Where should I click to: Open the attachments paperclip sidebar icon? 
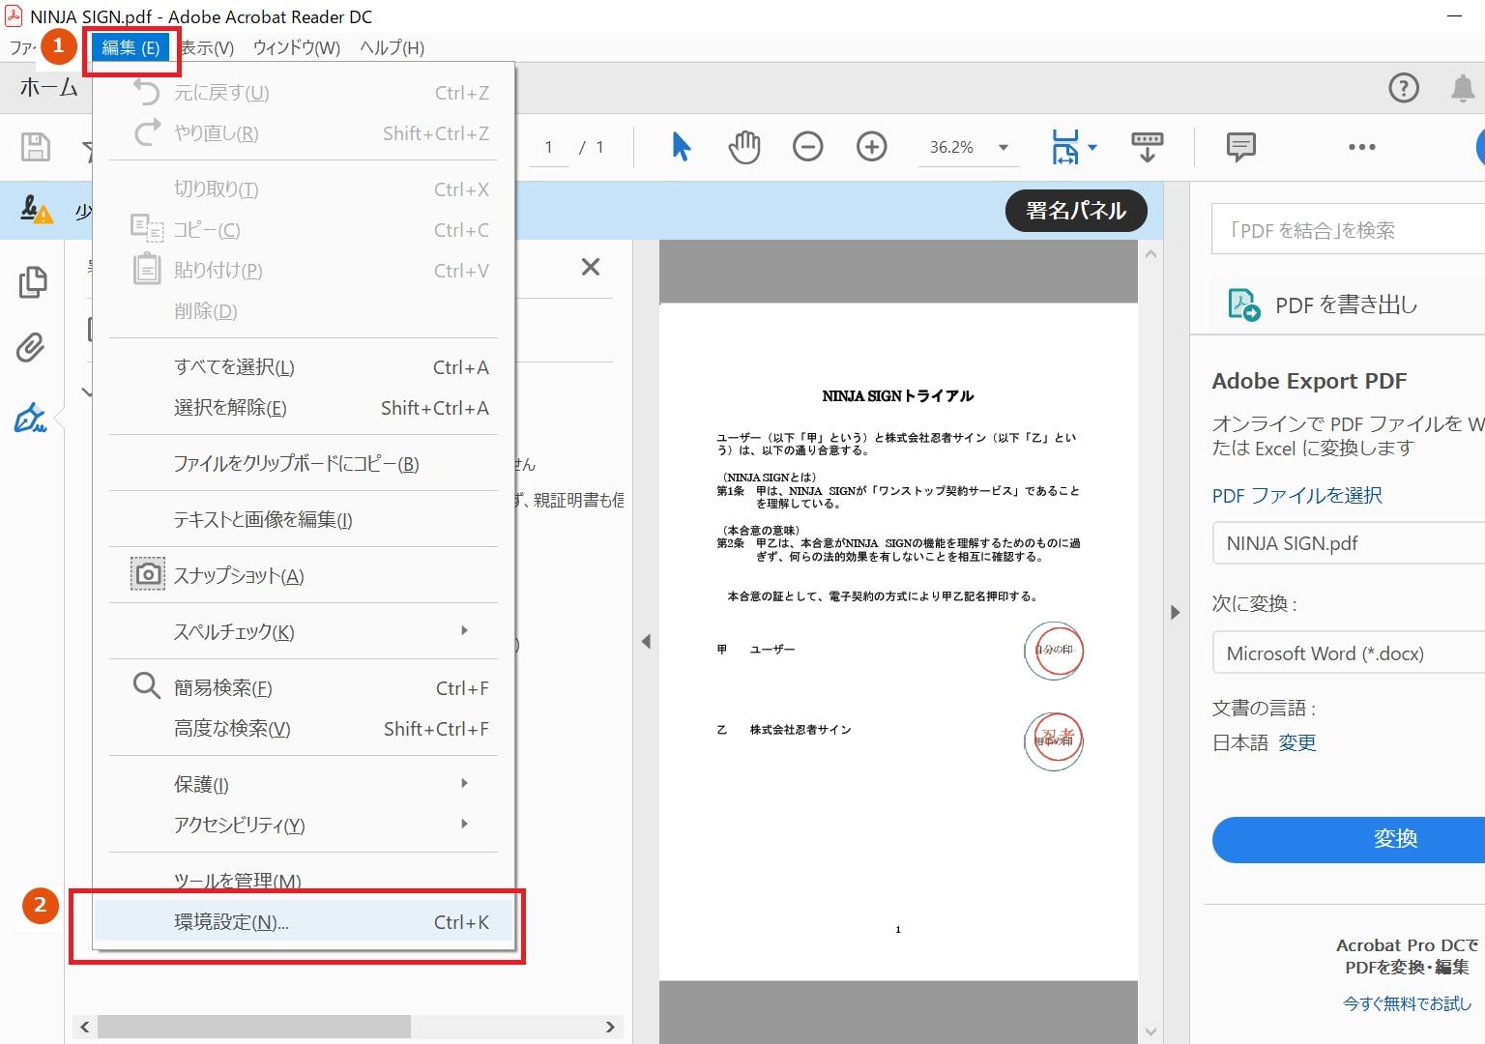(31, 347)
